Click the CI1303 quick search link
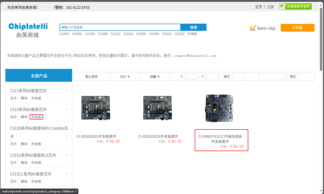This screenshot has height=194, width=324. (90, 34)
